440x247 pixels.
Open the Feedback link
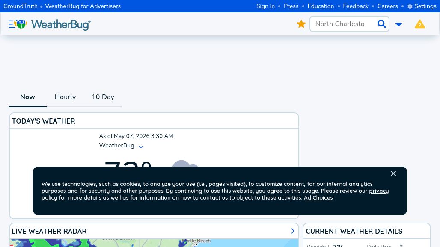pos(356,6)
